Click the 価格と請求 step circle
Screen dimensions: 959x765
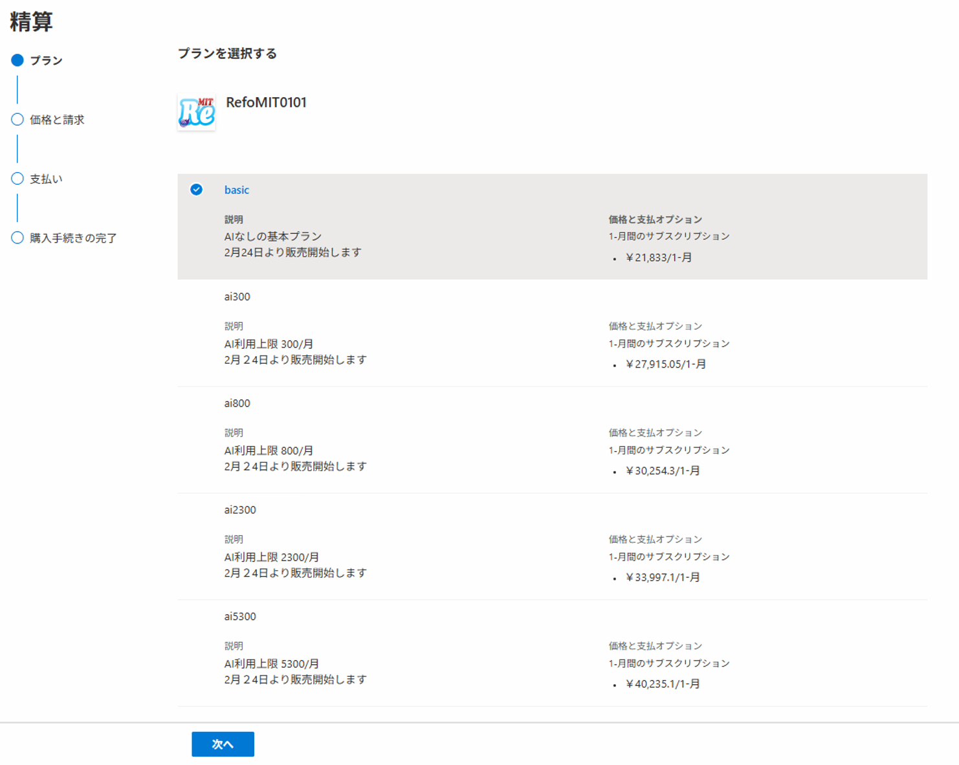point(16,119)
